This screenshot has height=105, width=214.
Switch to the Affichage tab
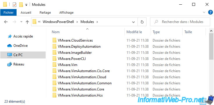[66, 13]
